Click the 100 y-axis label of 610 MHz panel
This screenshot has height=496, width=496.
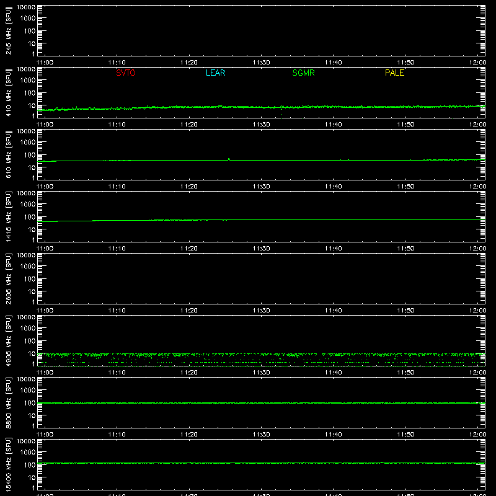click(x=30, y=155)
